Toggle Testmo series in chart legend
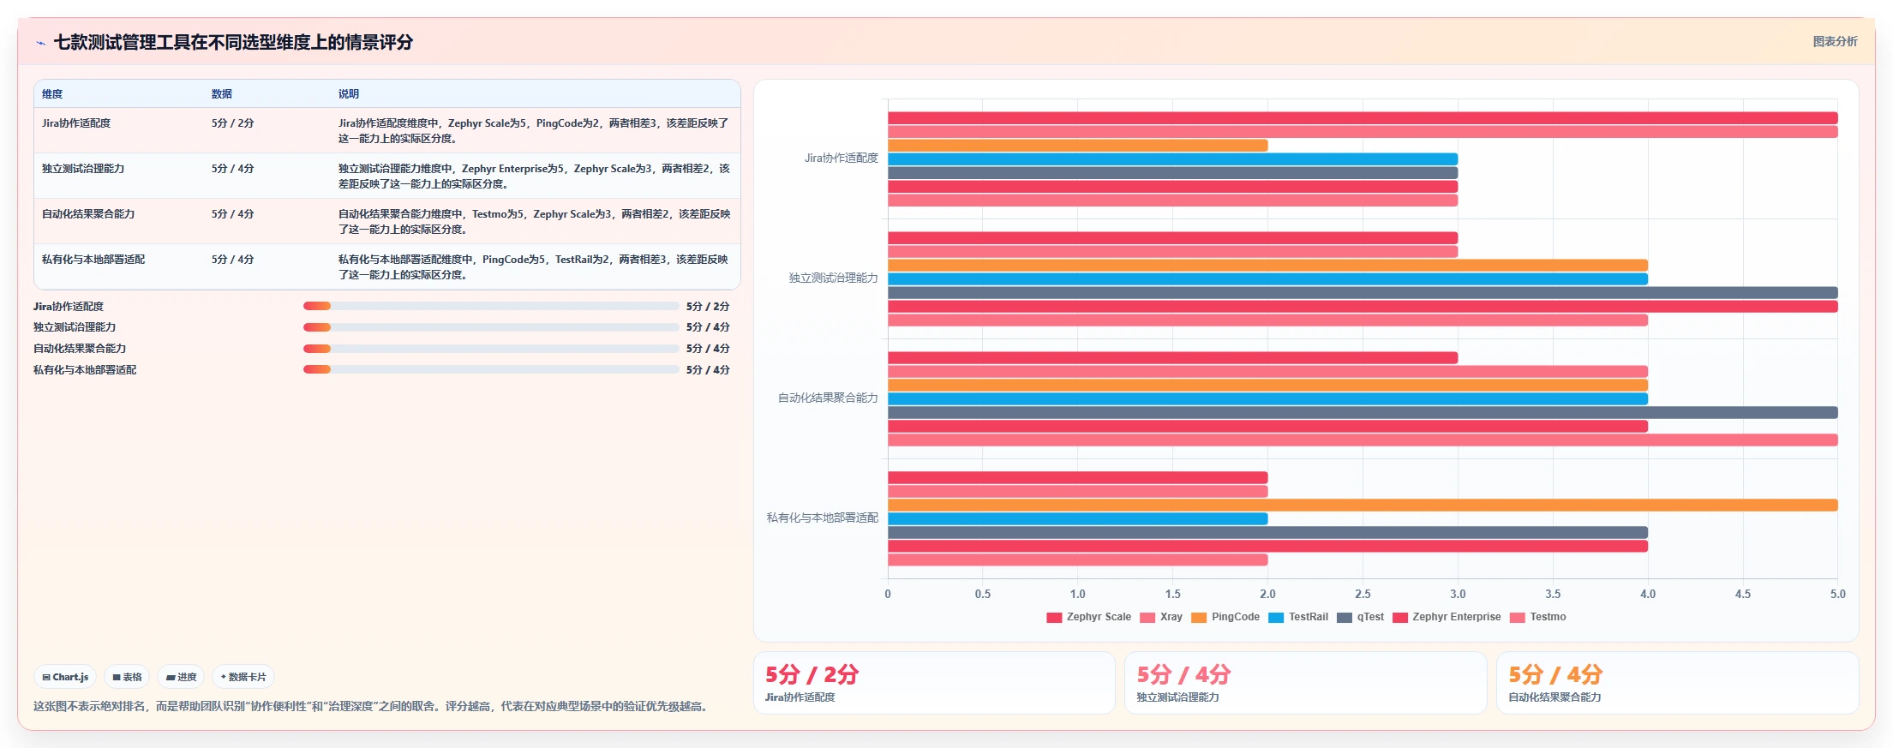The height and width of the screenshot is (748, 1893). (x=1537, y=617)
